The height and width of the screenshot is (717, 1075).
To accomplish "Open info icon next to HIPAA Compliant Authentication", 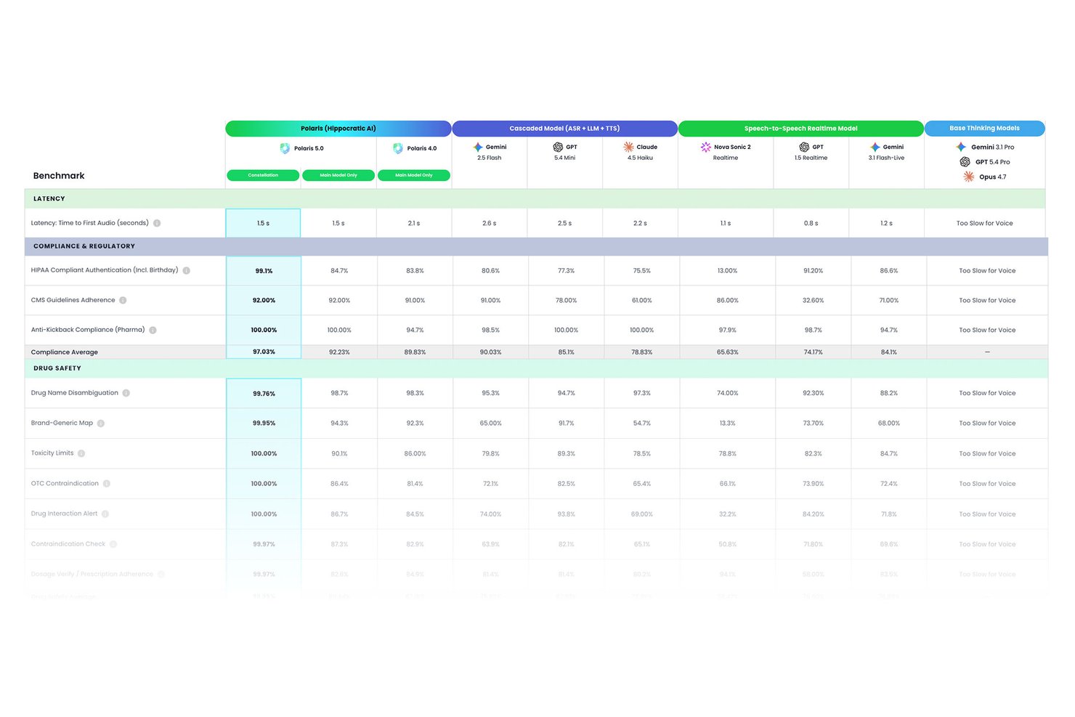I will [187, 270].
